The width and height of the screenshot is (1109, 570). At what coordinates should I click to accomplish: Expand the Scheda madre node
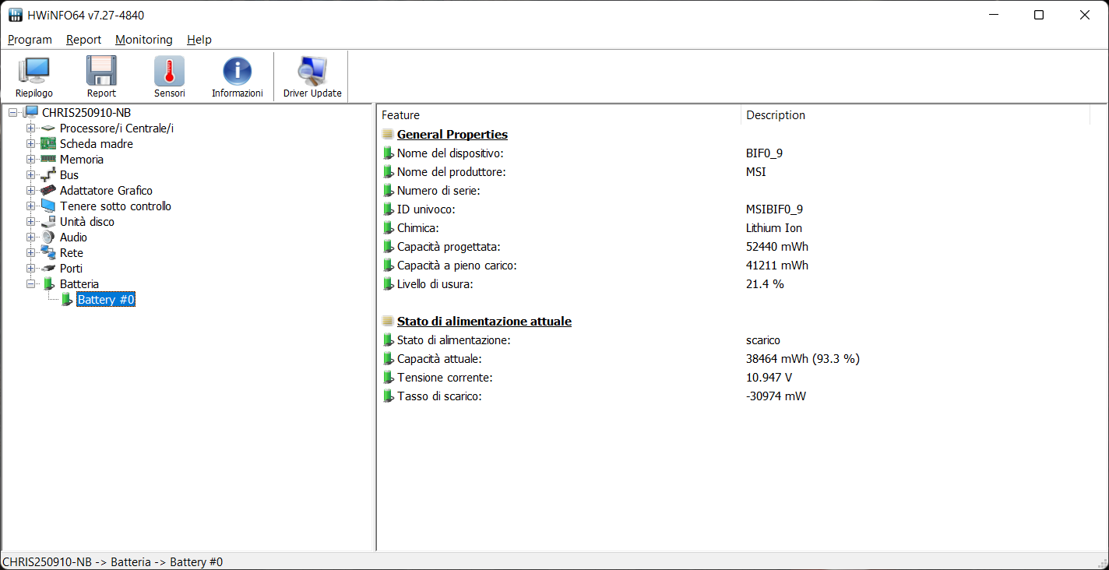tap(30, 144)
